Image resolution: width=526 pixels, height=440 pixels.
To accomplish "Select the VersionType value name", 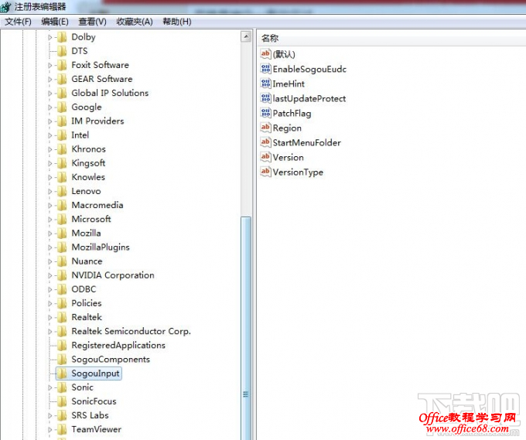I will 298,172.
